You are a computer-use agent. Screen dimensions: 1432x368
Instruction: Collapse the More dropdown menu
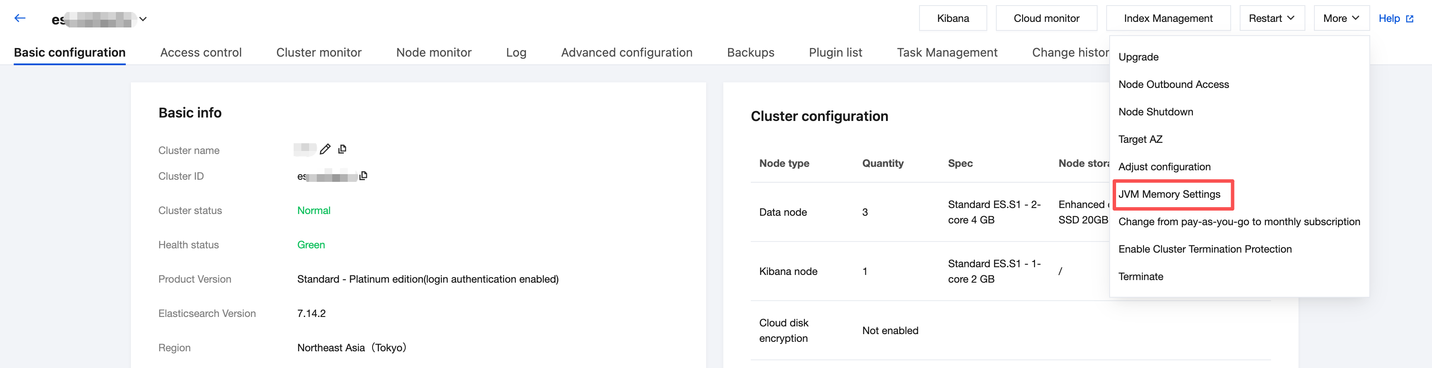tap(1341, 18)
